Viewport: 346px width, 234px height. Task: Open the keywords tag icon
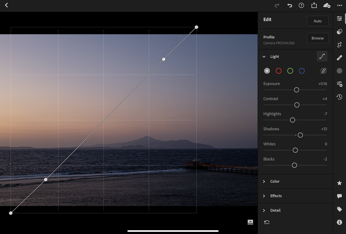click(x=340, y=209)
